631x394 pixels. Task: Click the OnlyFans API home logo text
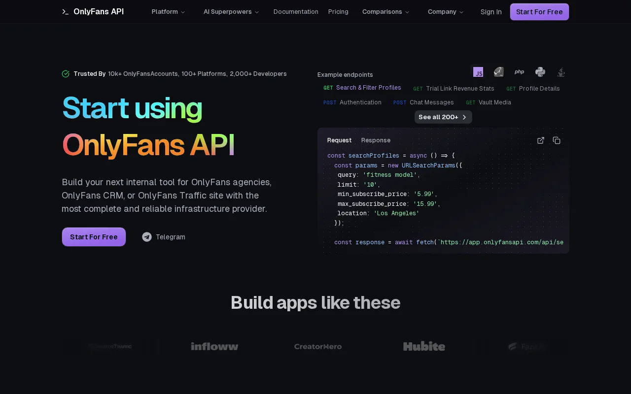(x=99, y=11)
